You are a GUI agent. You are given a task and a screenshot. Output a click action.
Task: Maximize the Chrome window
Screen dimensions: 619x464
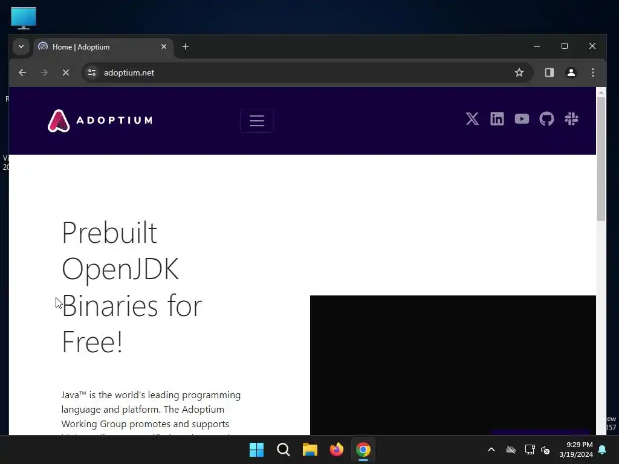coord(565,46)
